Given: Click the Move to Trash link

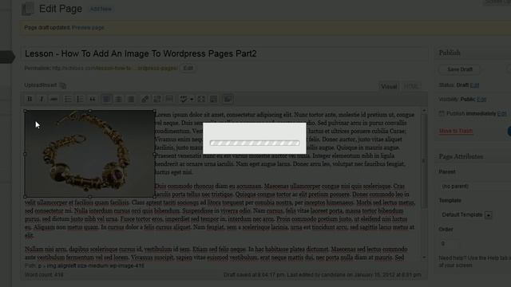Looking at the screenshot, I should pyautogui.click(x=456, y=131).
